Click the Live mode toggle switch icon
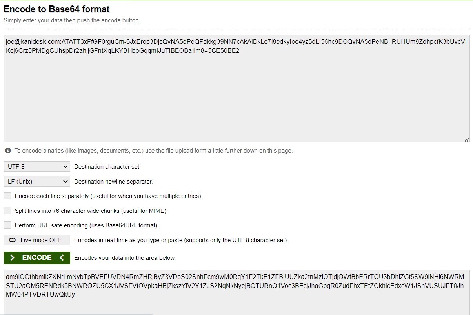 (x=12, y=240)
